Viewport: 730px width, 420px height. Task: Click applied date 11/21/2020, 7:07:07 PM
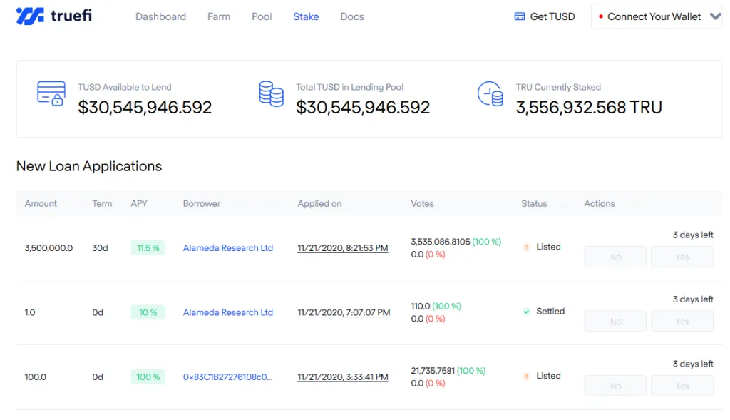pyautogui.click(x=344, y=312)
